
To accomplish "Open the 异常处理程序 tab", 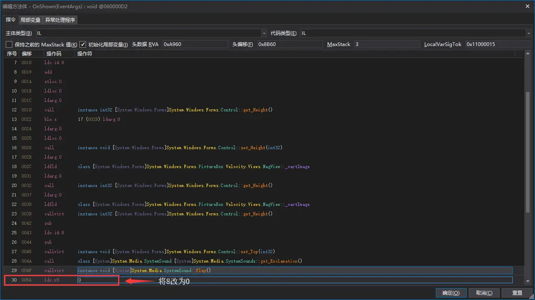I will coord(60,20).
